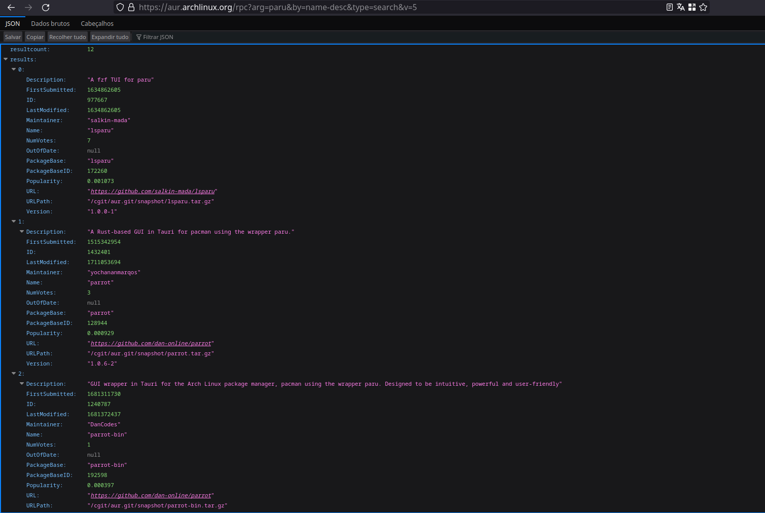
Task: Select the LastModified value 1711053694
Action: click(x=104, y=262)
